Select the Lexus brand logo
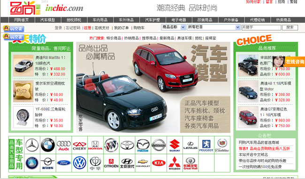The image size is (305, 179). coord(191,145)
